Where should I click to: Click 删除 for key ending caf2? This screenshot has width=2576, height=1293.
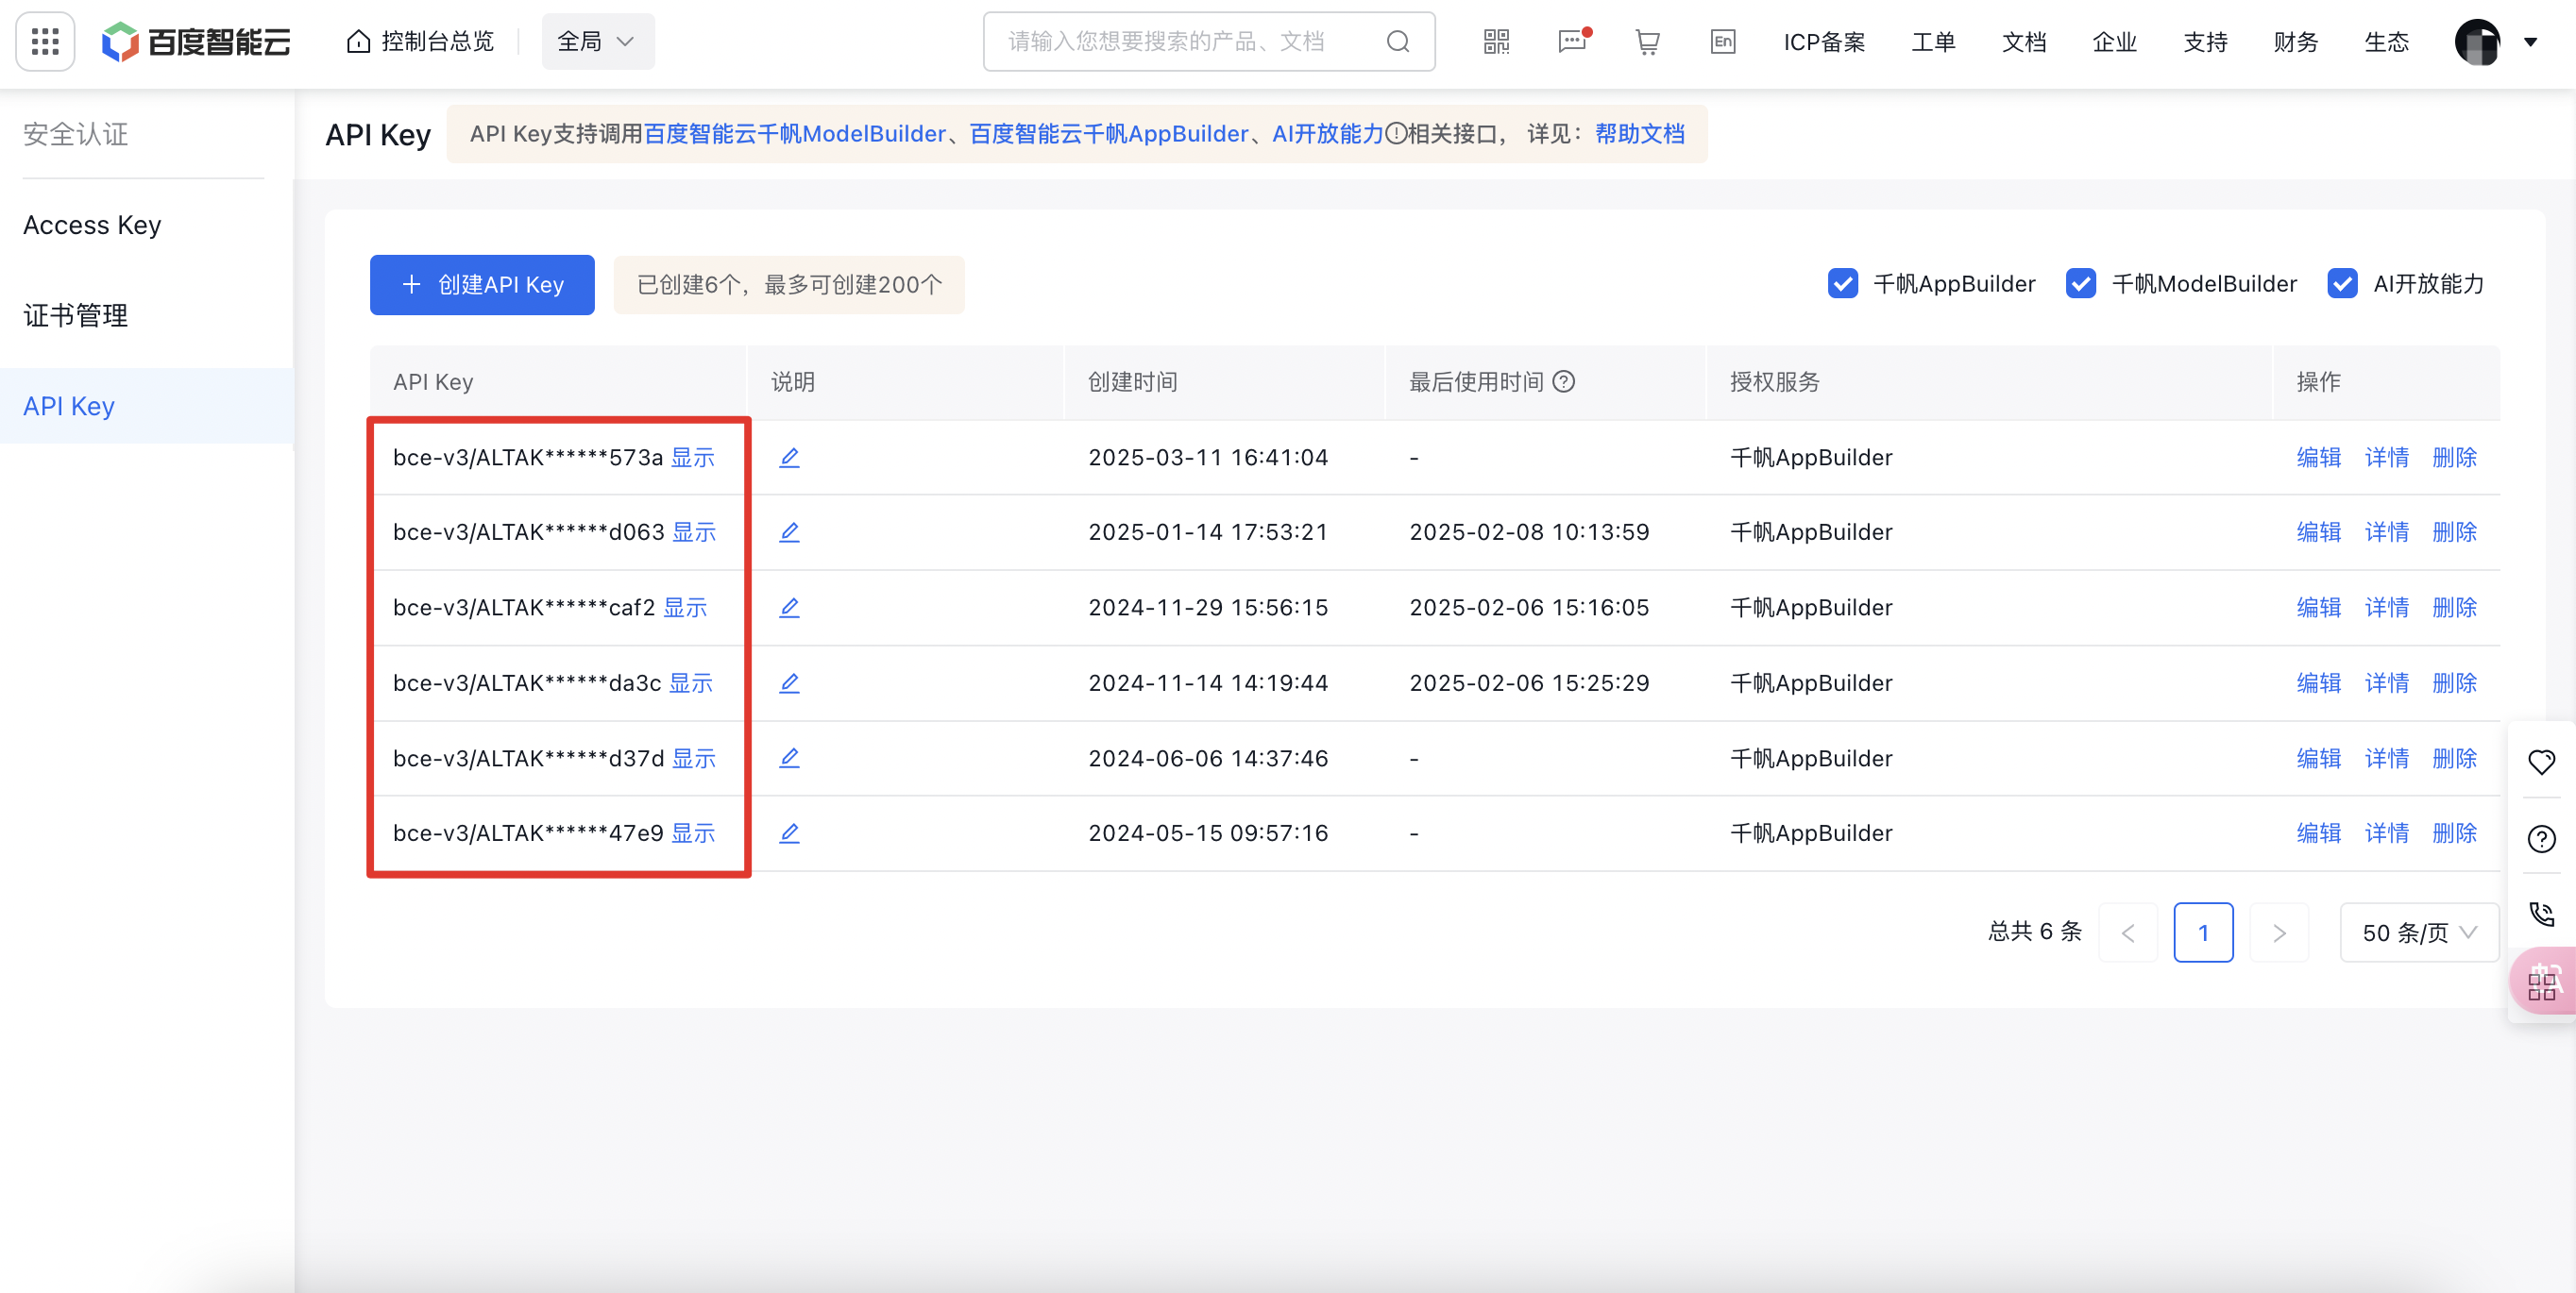[2454, 607]
